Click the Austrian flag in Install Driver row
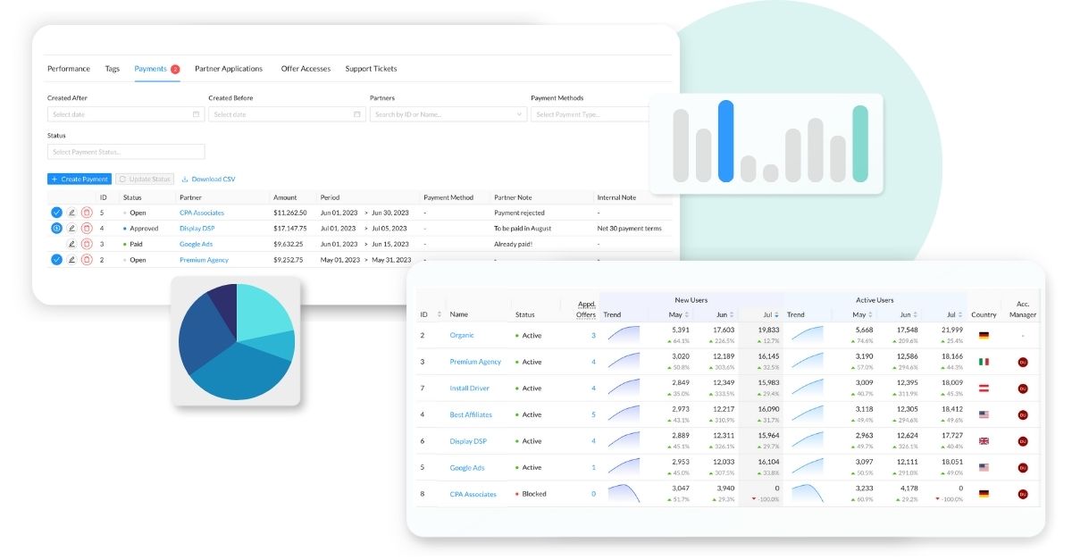The width and height of the screenshot is (1072, 560). pyautogui.click(x=984, y=389)
